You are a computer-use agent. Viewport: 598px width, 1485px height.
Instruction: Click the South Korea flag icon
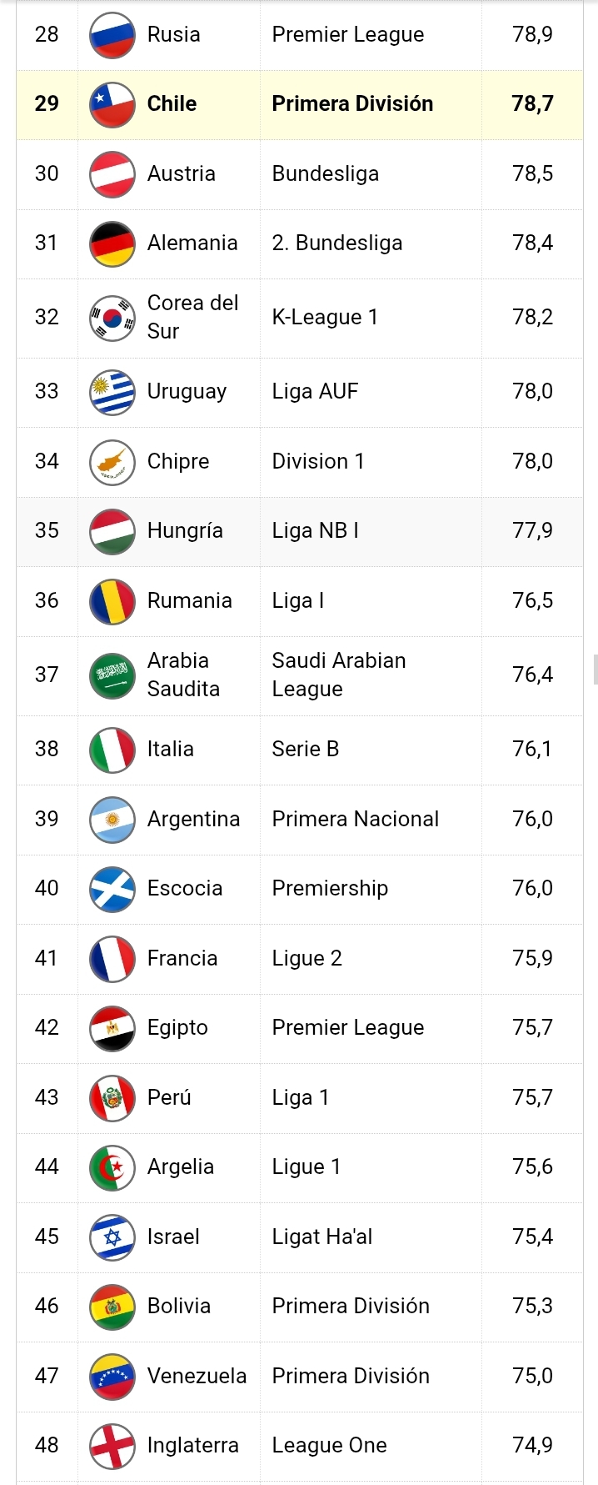coord(112,318)
